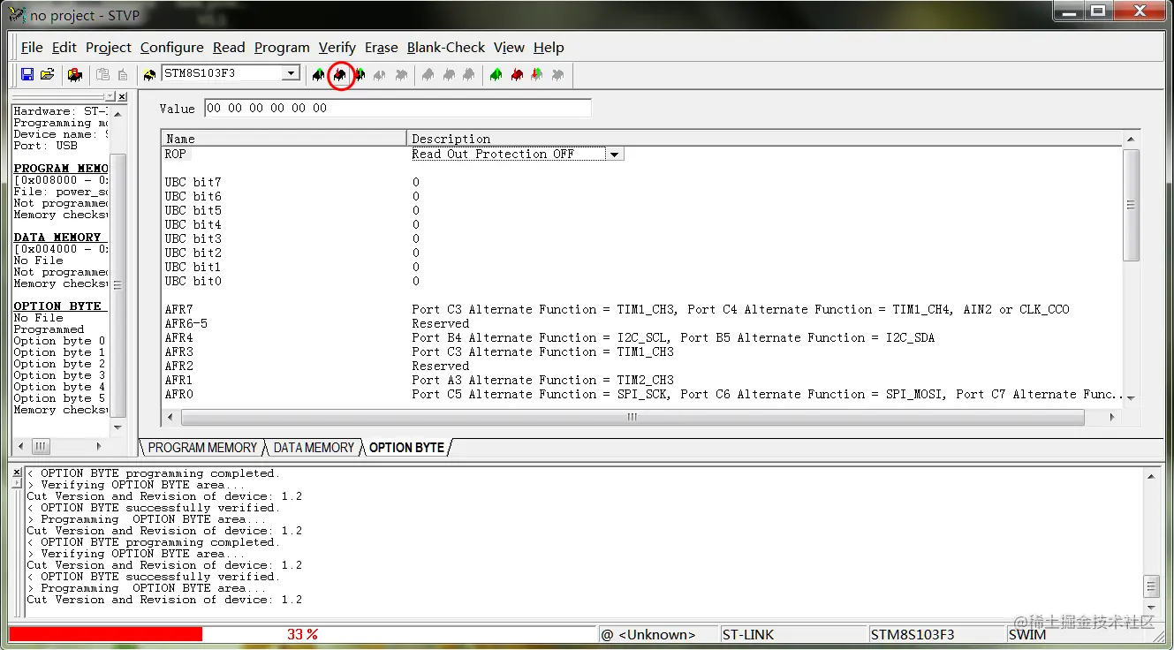Click the STM8S103F3 status bar entry
This screenshot has height=650, width=1174.
(935, 634)
